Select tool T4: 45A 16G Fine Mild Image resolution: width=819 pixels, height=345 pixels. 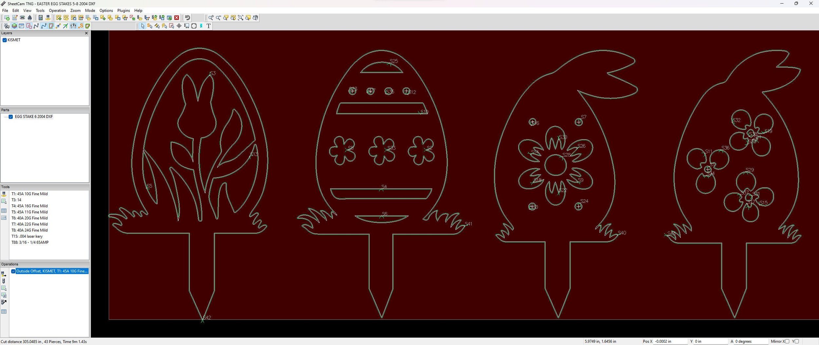29,206
